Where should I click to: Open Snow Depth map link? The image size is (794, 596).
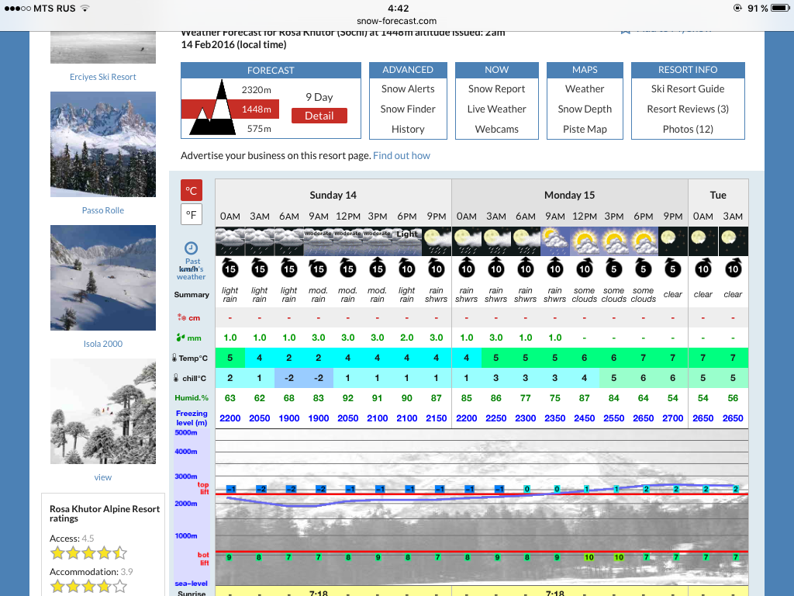pyautogui.click(x=585, y=109)
